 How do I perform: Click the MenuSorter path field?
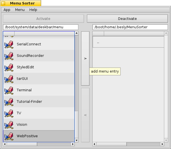click(x=130, y=27)
